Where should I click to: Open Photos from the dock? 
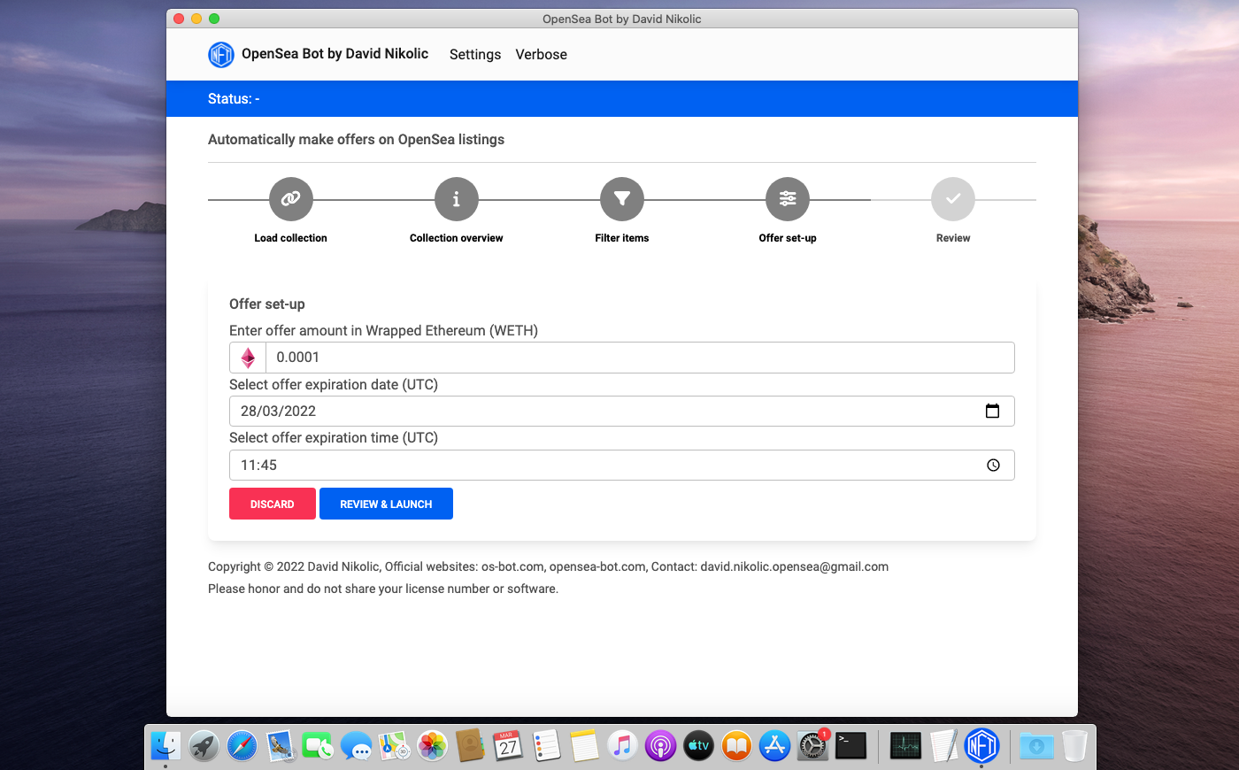[x=433, y=746]
